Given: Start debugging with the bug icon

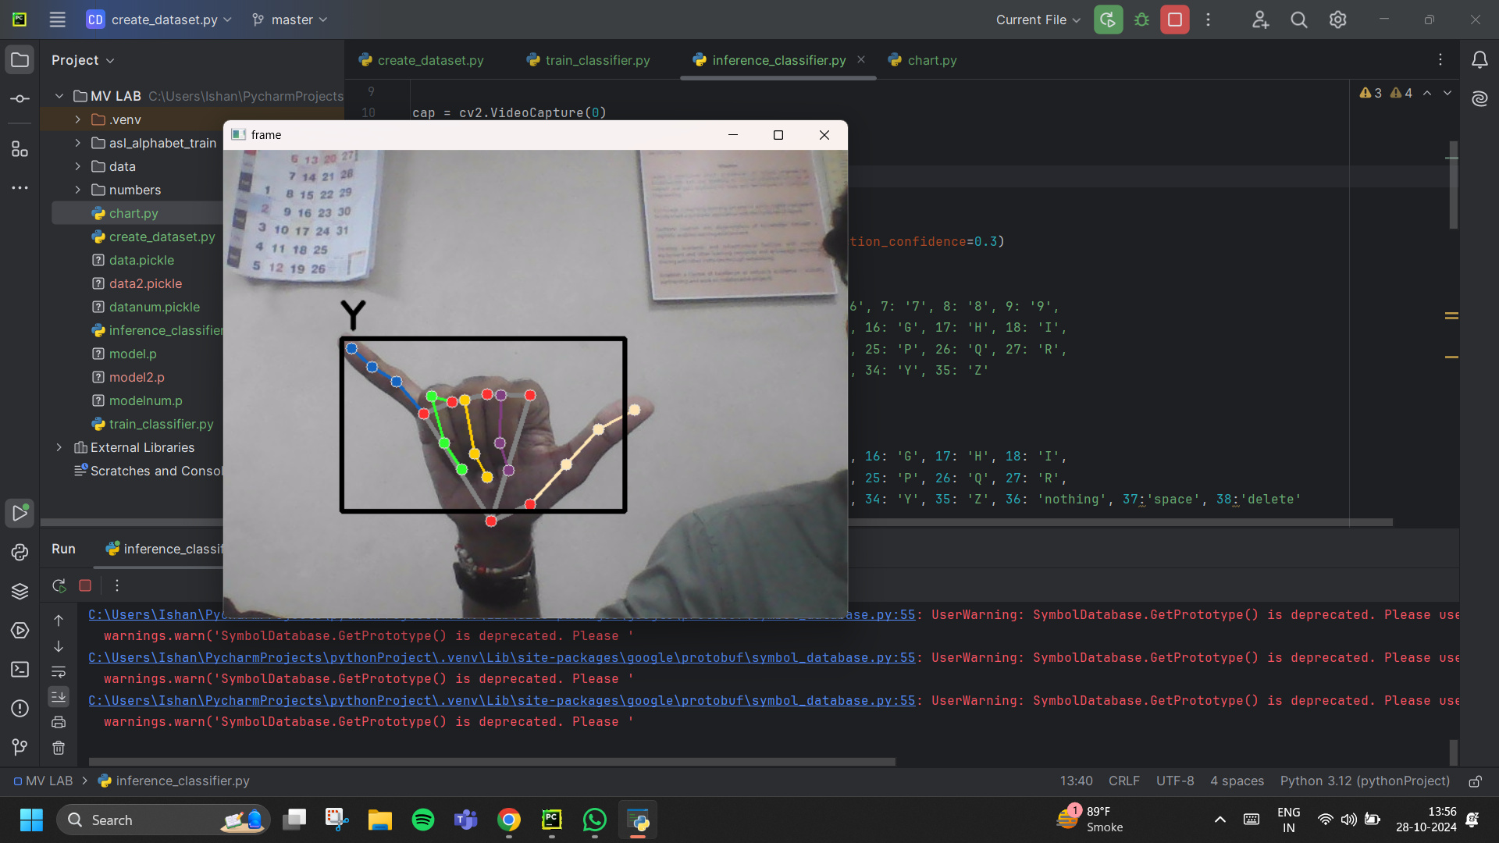Looking at the screenshot, I should 1141,20.
